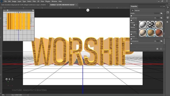
Task: Open the Type menu
Action: tap(24, 1)
